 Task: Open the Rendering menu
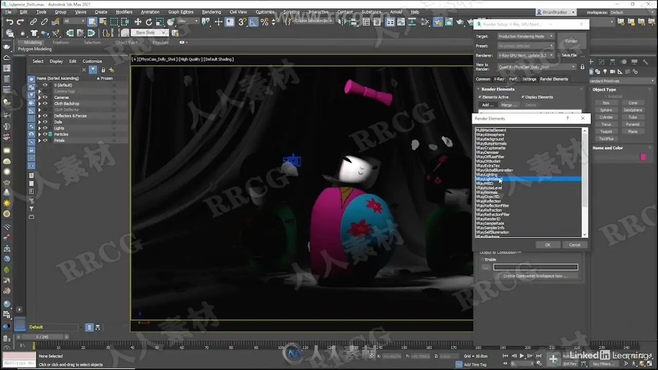point(211,12)
